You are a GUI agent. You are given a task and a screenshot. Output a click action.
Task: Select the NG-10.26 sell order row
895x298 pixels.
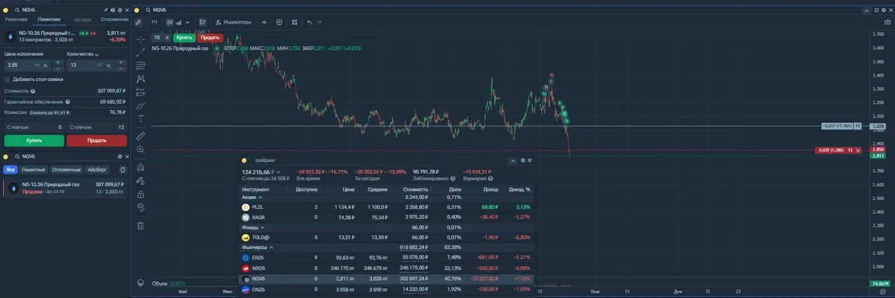coord(66,188)
